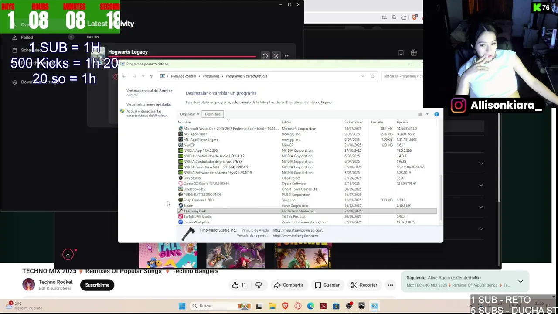Open Epic Games Launcher from taskbar
558x314 pixels.
click(x=361, y=306)
